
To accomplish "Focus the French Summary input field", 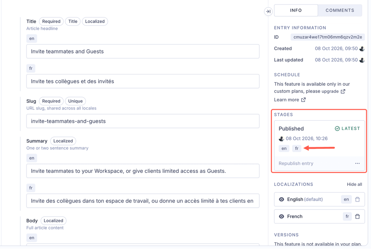I will (x=143, y=201).
